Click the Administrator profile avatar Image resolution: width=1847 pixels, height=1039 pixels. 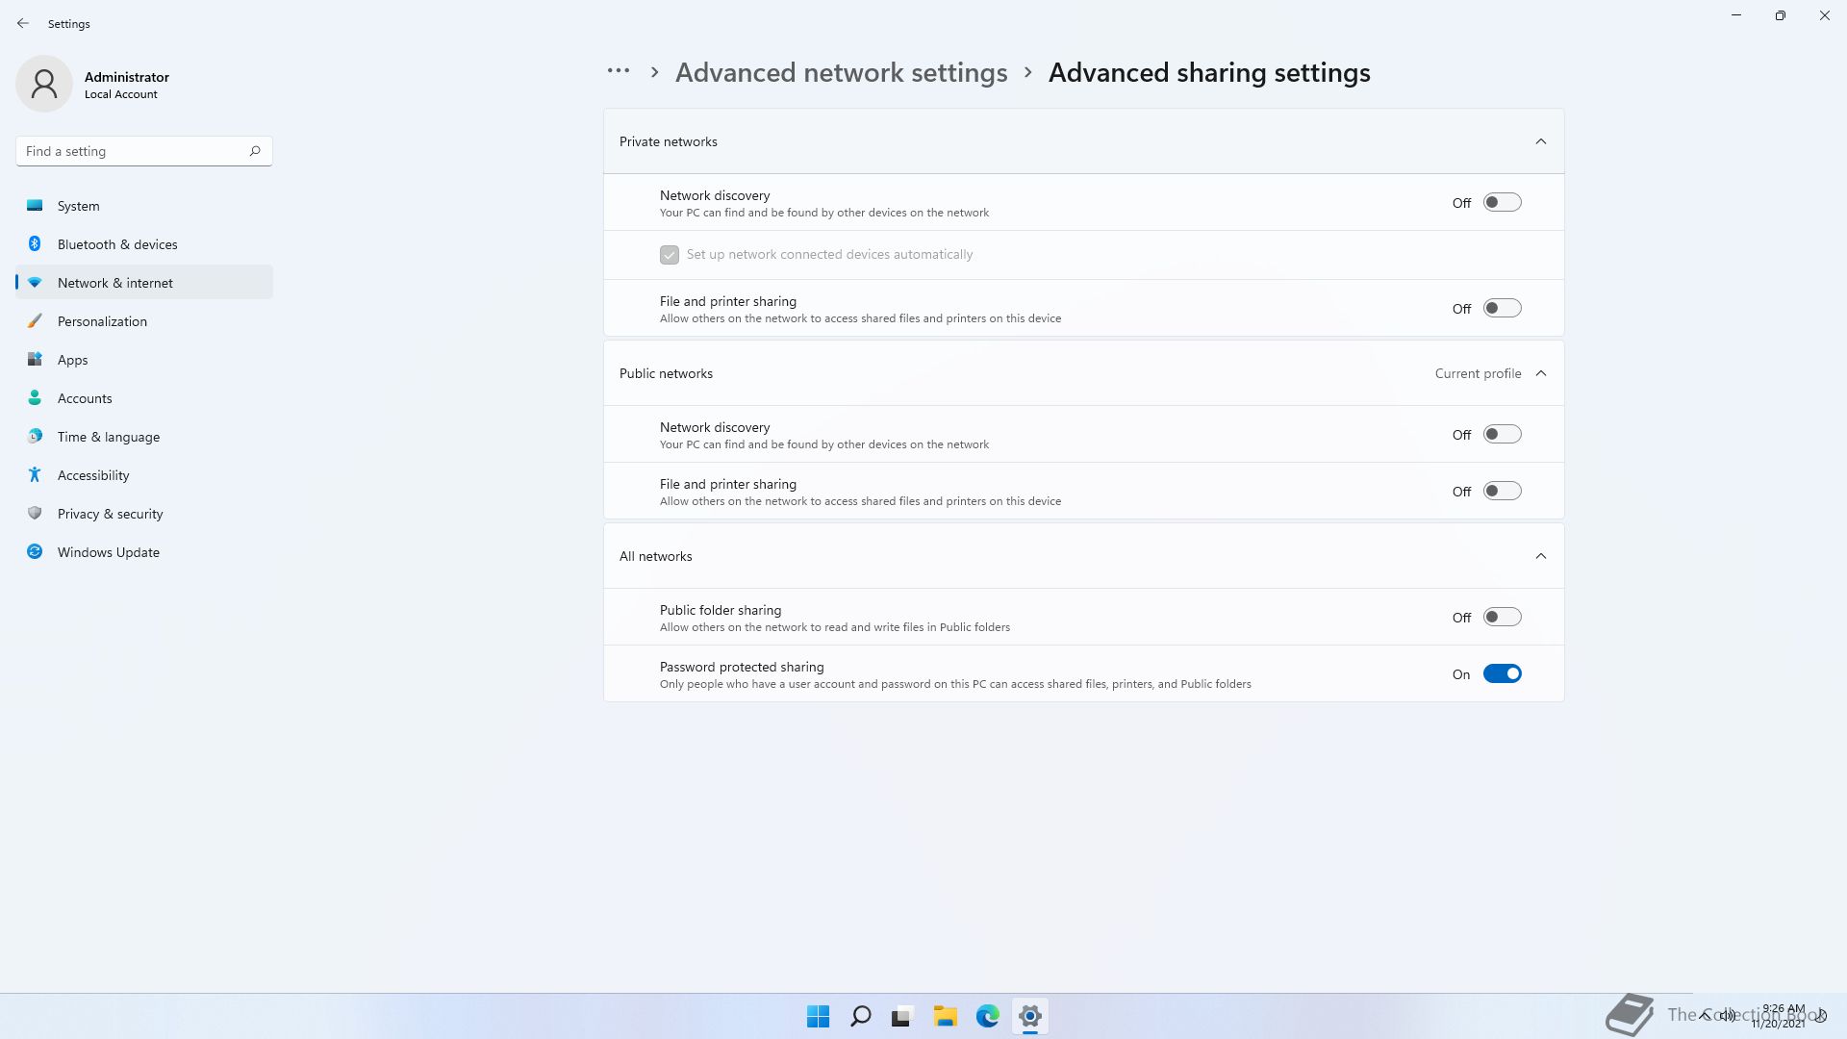click(x=44, y=84)
